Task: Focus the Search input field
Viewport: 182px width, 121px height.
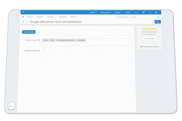Action: [x=144, y=17]
